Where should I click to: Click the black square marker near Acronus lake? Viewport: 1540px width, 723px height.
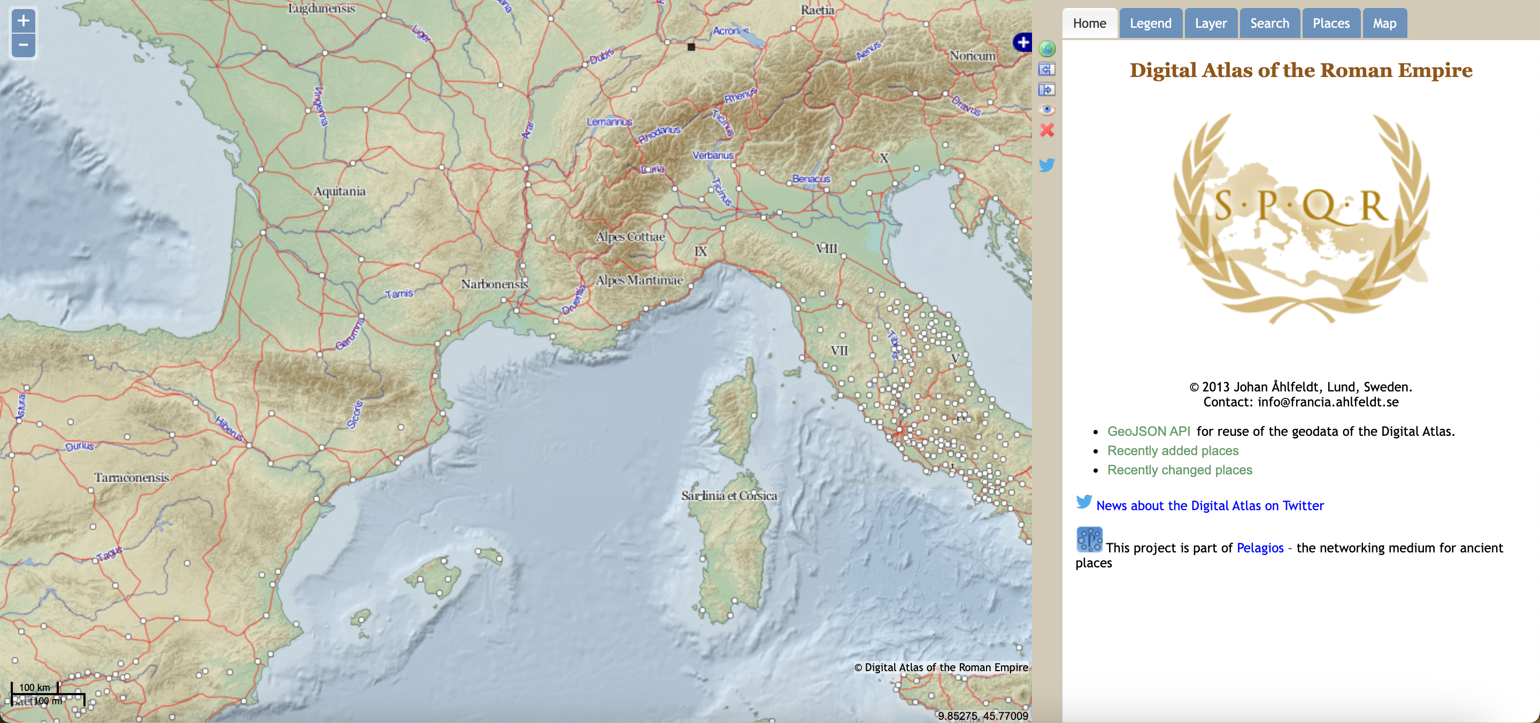(691, 47)
